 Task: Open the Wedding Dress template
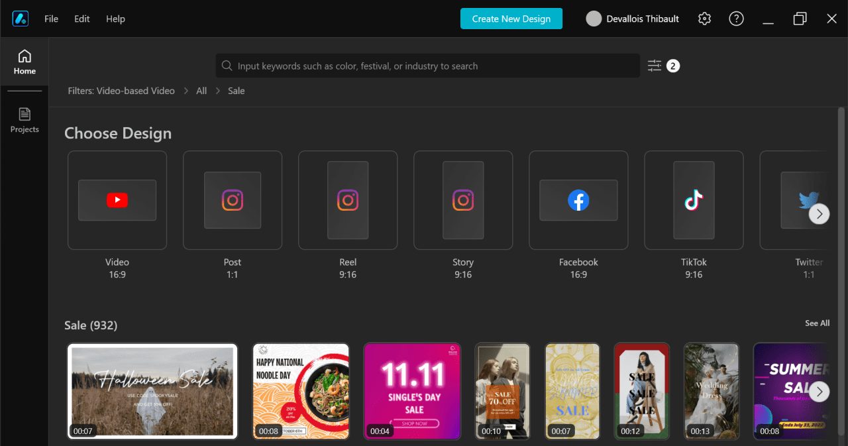(712, 391)
